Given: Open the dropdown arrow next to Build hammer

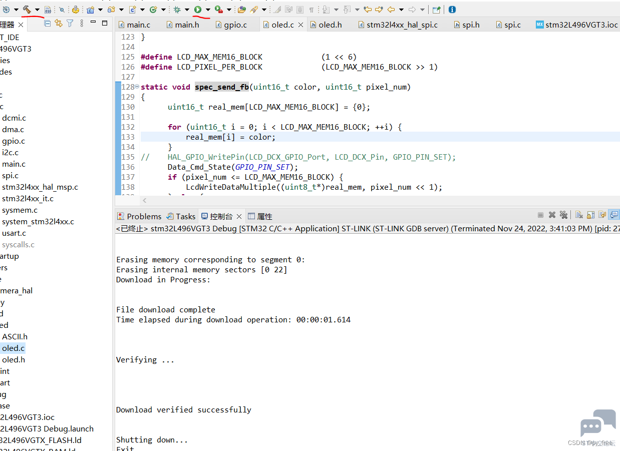Looking at the screenshot, I should coord(37,10).
